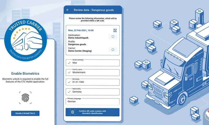Tap the fingerprint icon above Enable Biometrics

click(25, 98)
